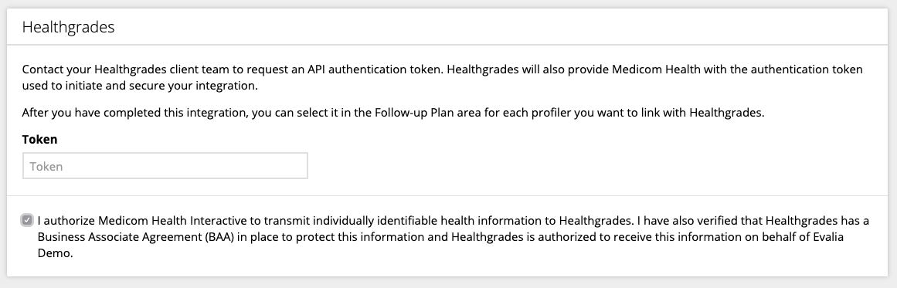The height and width of the screenshot is (288, 897).
Task: Click the "After you have completed this integration" paragraph
Action: (x=393, y=113)
